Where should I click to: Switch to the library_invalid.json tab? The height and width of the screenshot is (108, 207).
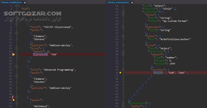pyautogui.click(x=12, y=2)
